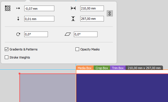Toggle the constrain proportions link icon

pyautogui.click(x=110, y=13)
